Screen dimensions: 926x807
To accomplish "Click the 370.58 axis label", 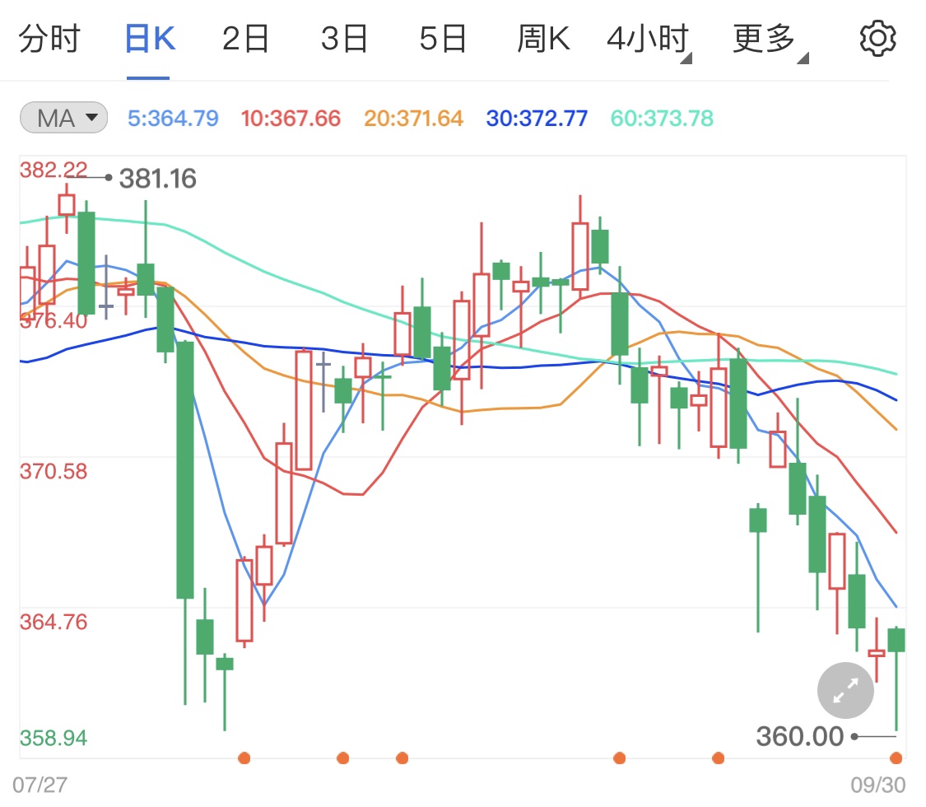I will [54, 472].
